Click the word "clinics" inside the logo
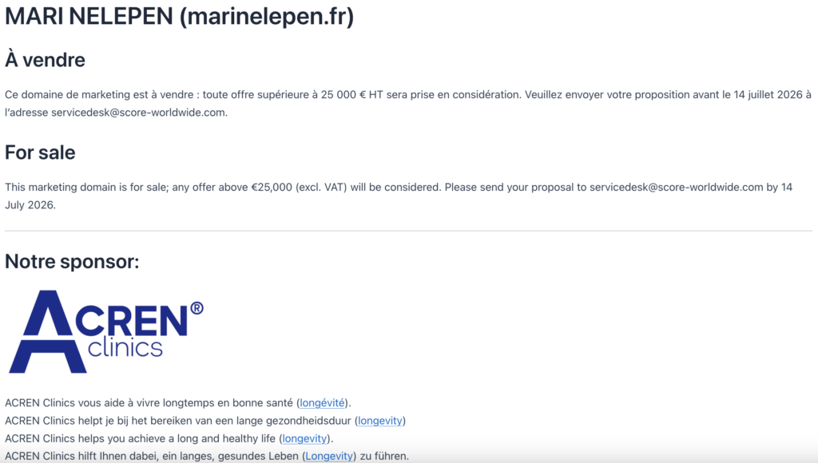Screen dimensions: 818x463 coord(125,347)
